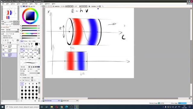Screen dimensions: 193x109
Task: Open the Simple Circle dropdown button
Action: tap(32, 78)
